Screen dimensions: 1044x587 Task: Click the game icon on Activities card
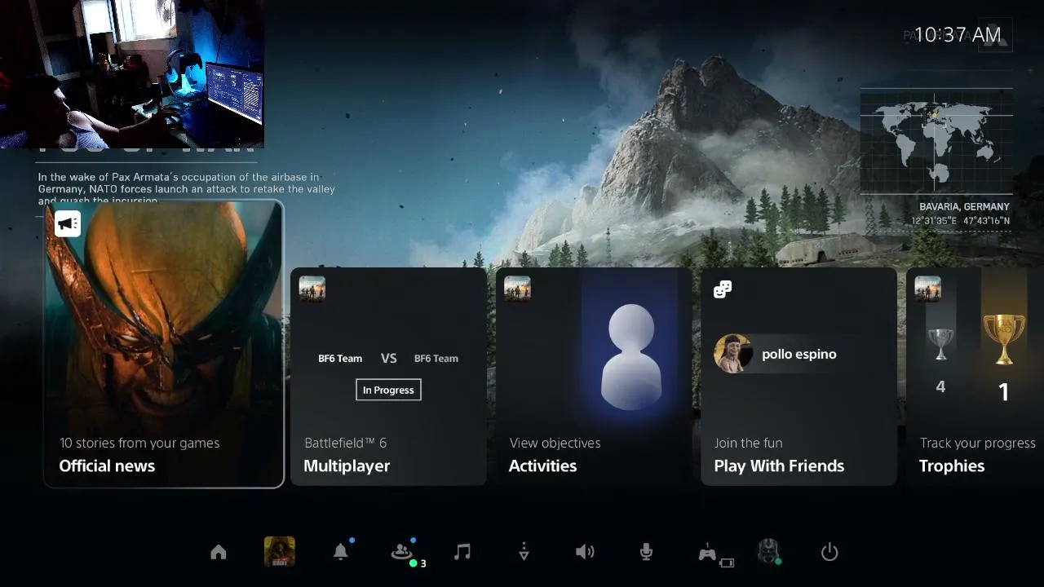click(518, 289)
